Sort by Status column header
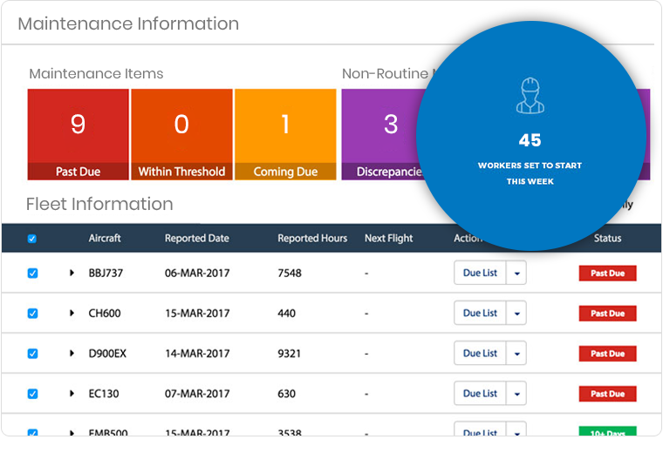The height and width of the screenshot is (453, 663). pyautogui.click(x=608, y=238)
